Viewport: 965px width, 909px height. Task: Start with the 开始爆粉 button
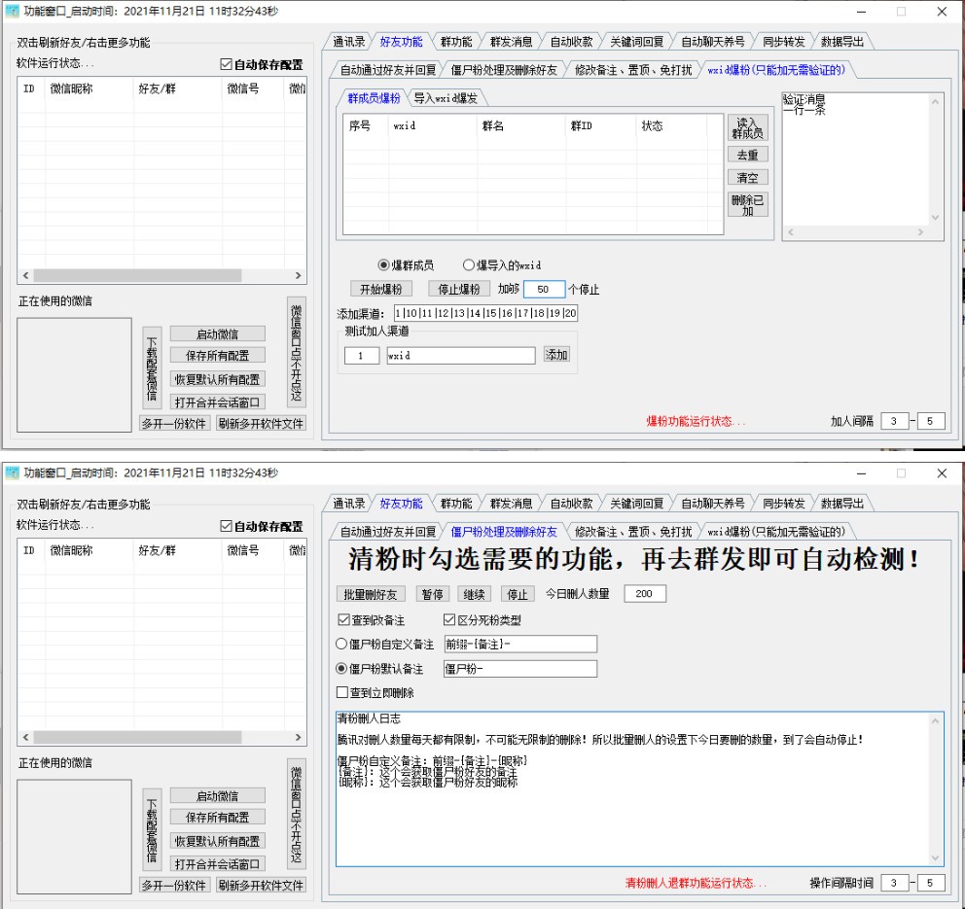(381, 289)
